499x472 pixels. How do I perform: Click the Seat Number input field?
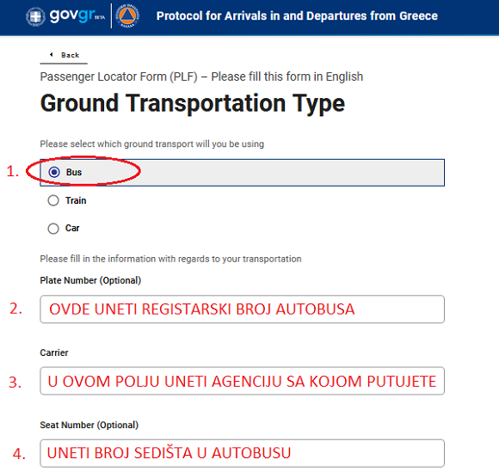(x=242, y=453)
